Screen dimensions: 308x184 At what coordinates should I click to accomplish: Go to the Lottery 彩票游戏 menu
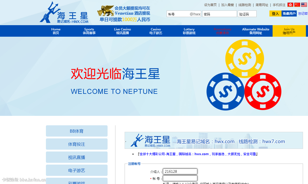(189, 31)
